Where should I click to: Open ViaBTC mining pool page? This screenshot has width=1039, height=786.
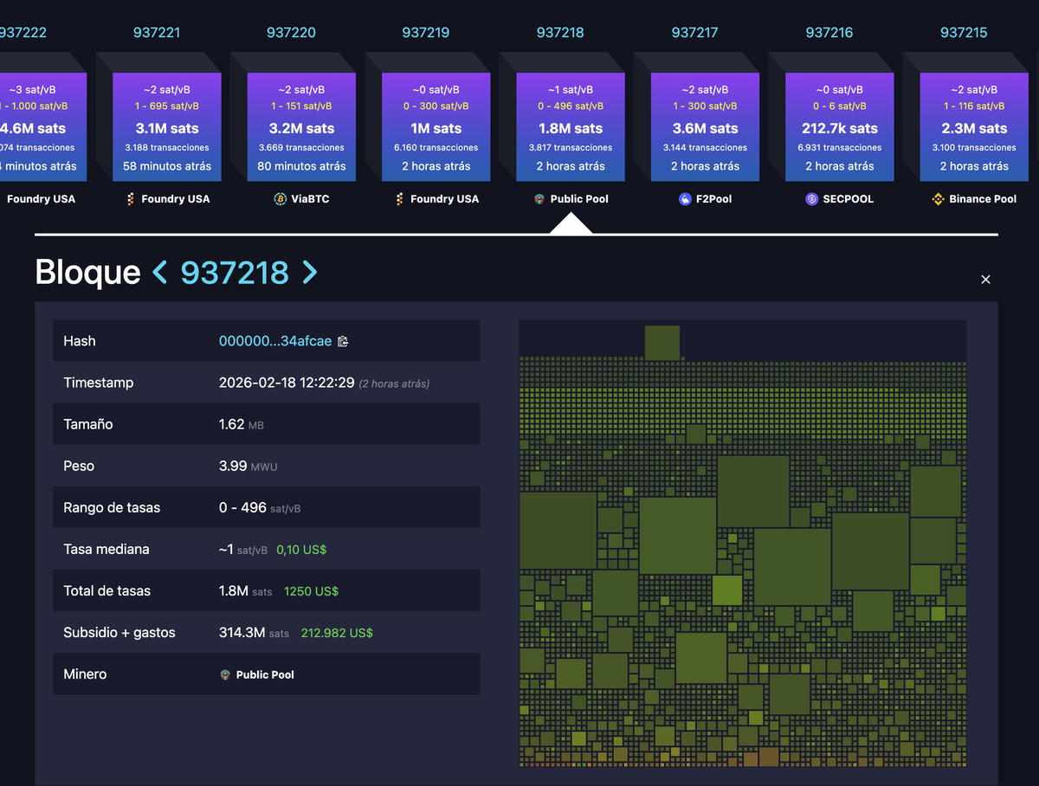click(312, 199)
